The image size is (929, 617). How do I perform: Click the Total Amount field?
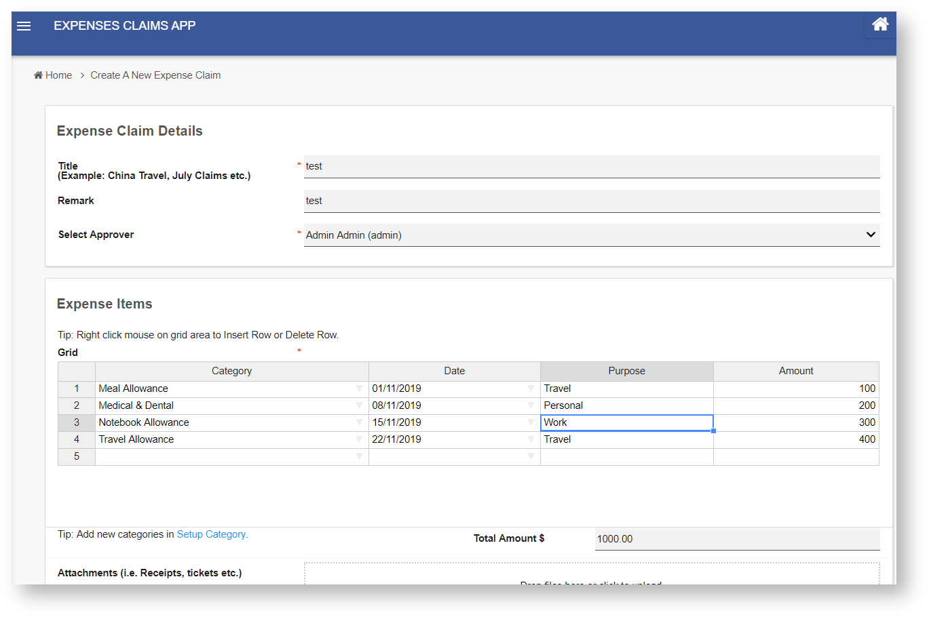click(736, 539)
